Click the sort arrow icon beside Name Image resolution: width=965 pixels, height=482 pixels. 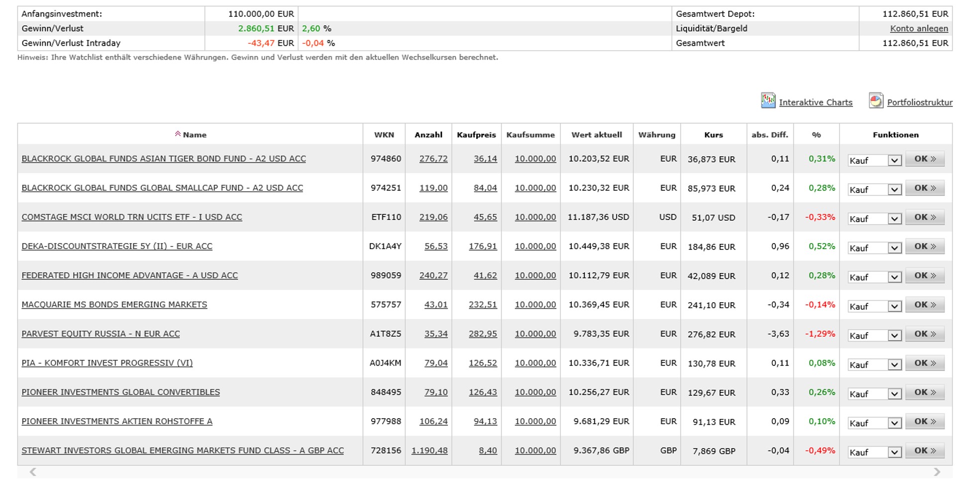(178, 134)
